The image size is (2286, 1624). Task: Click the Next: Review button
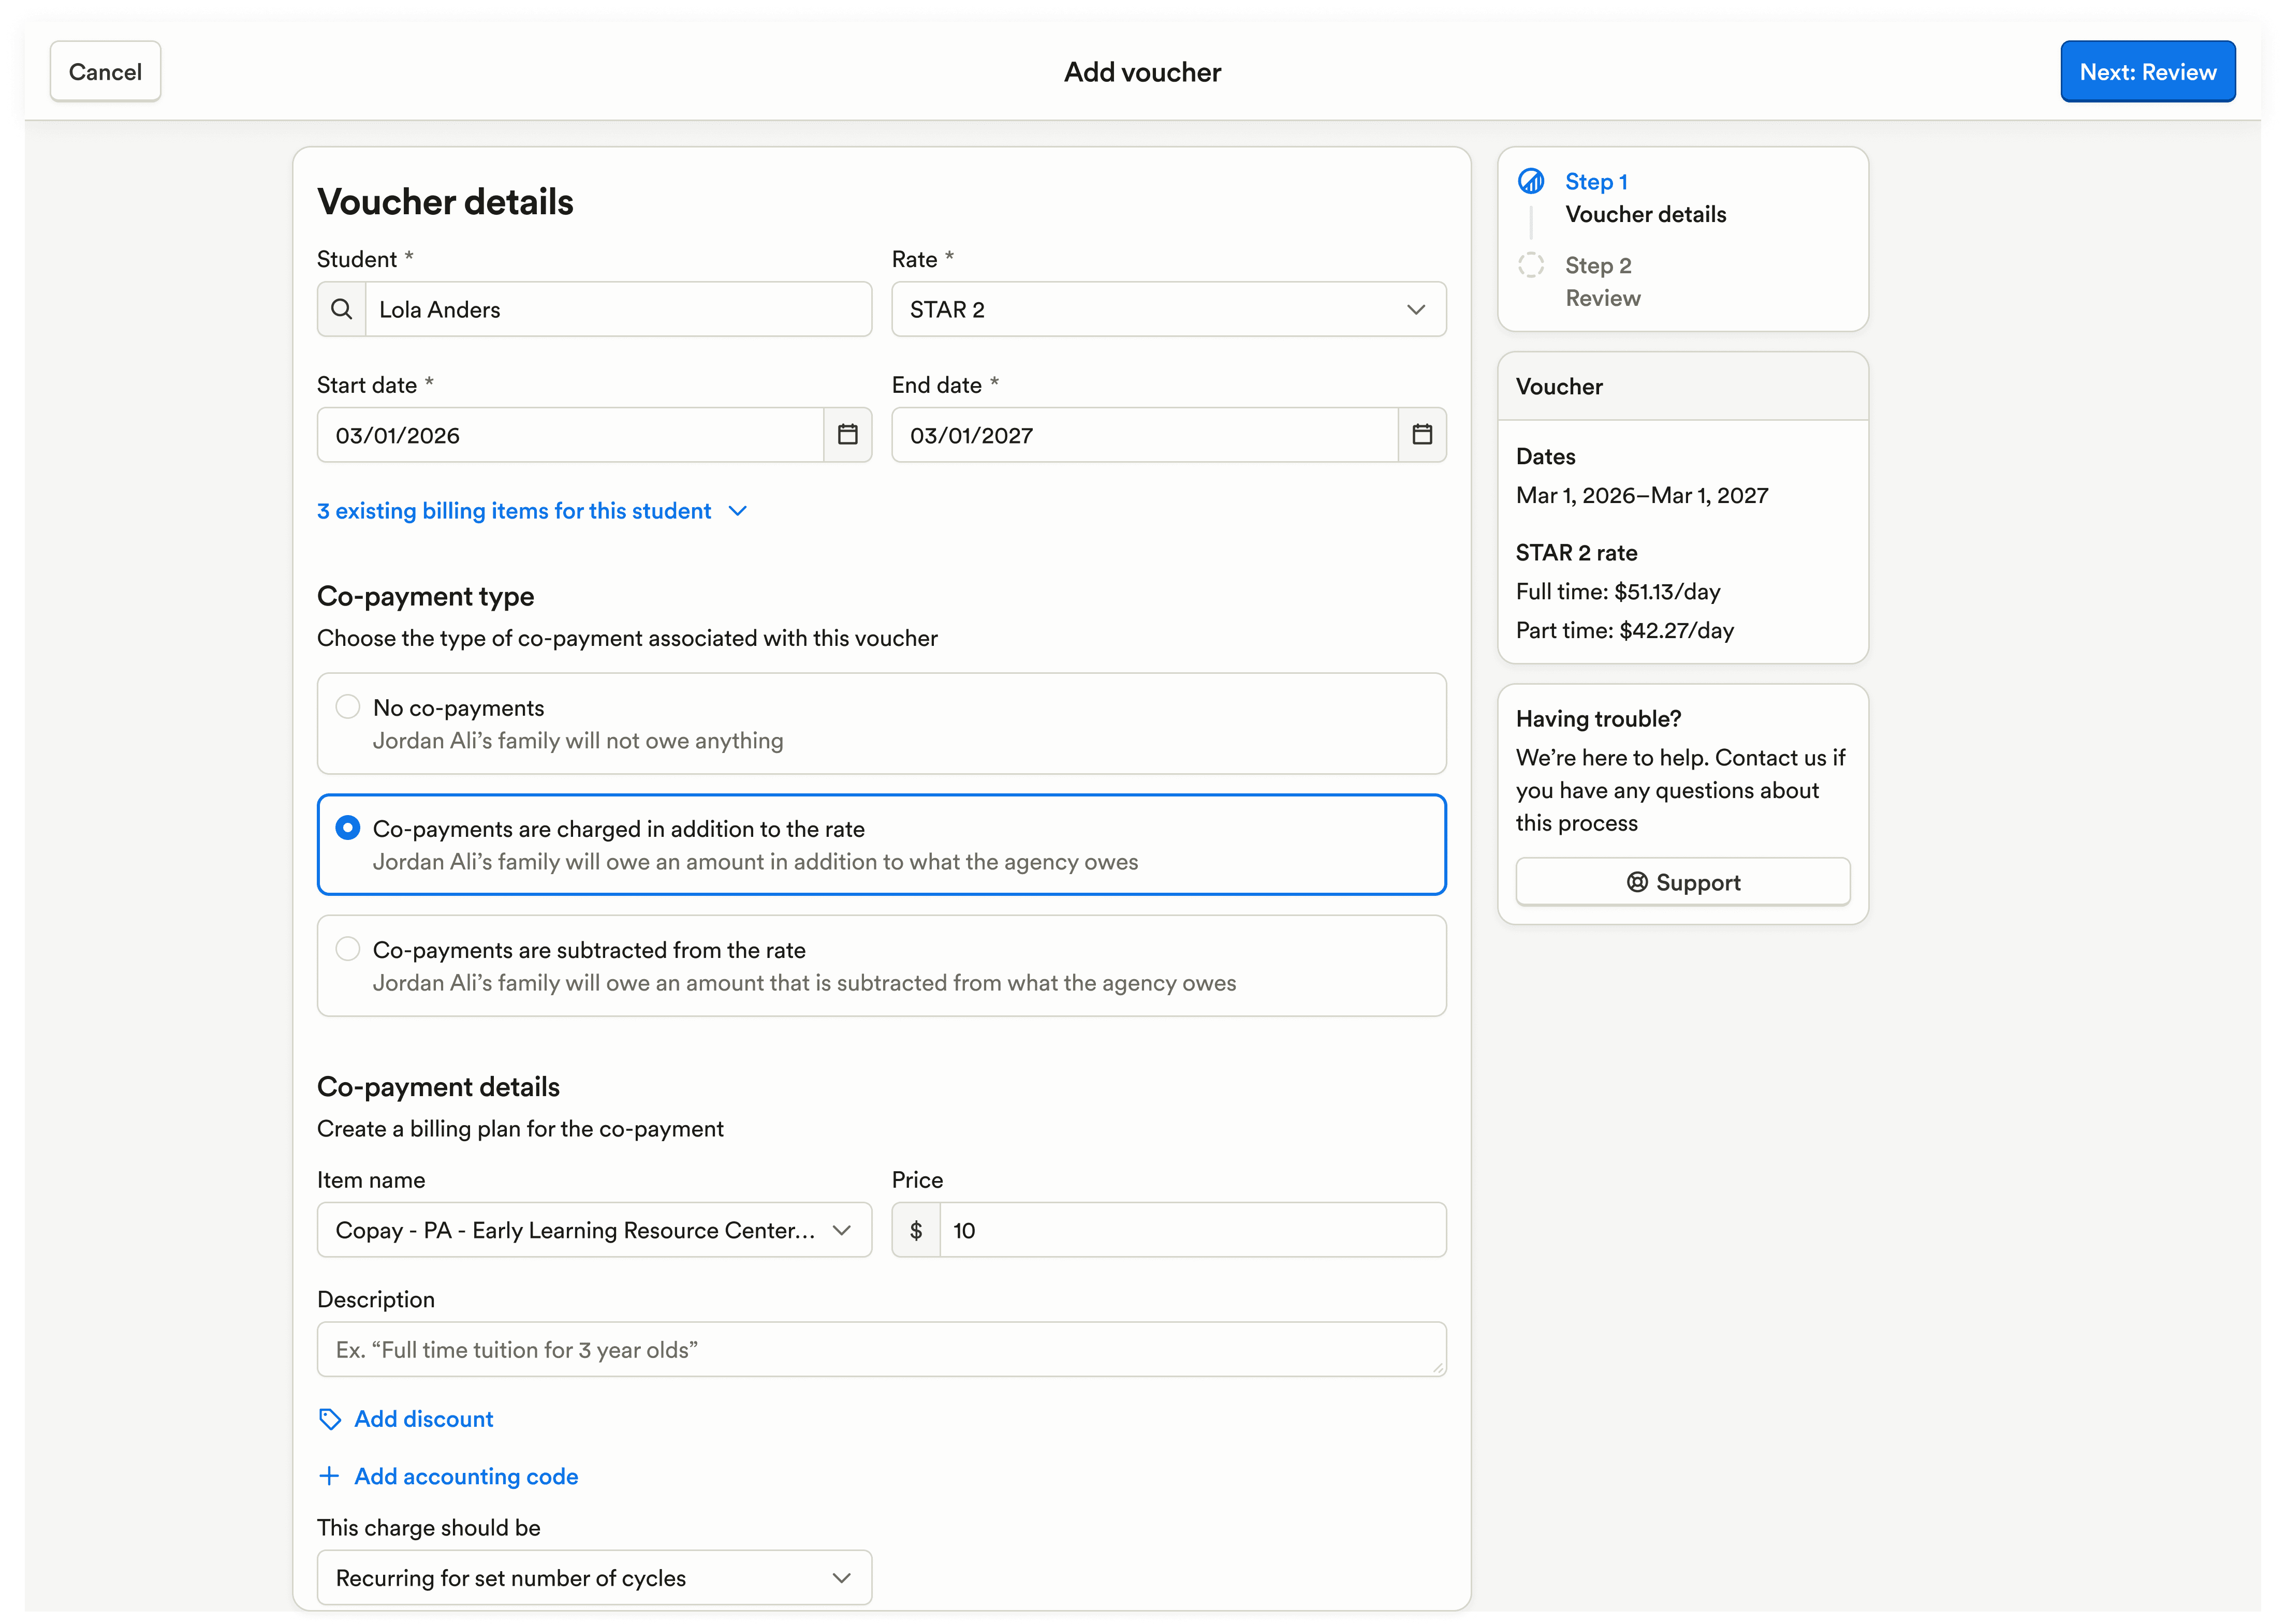point(2147,72)
